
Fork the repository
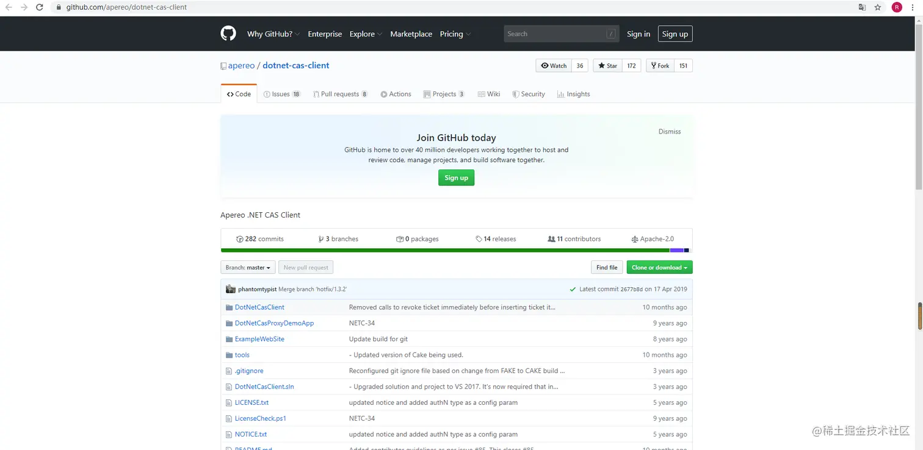660,66
